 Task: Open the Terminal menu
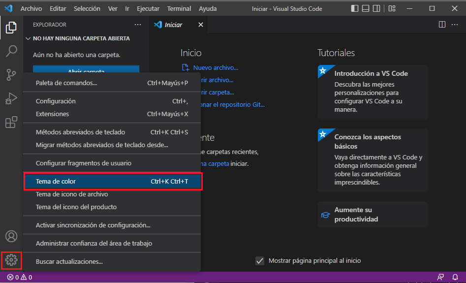tap(179, 9)
